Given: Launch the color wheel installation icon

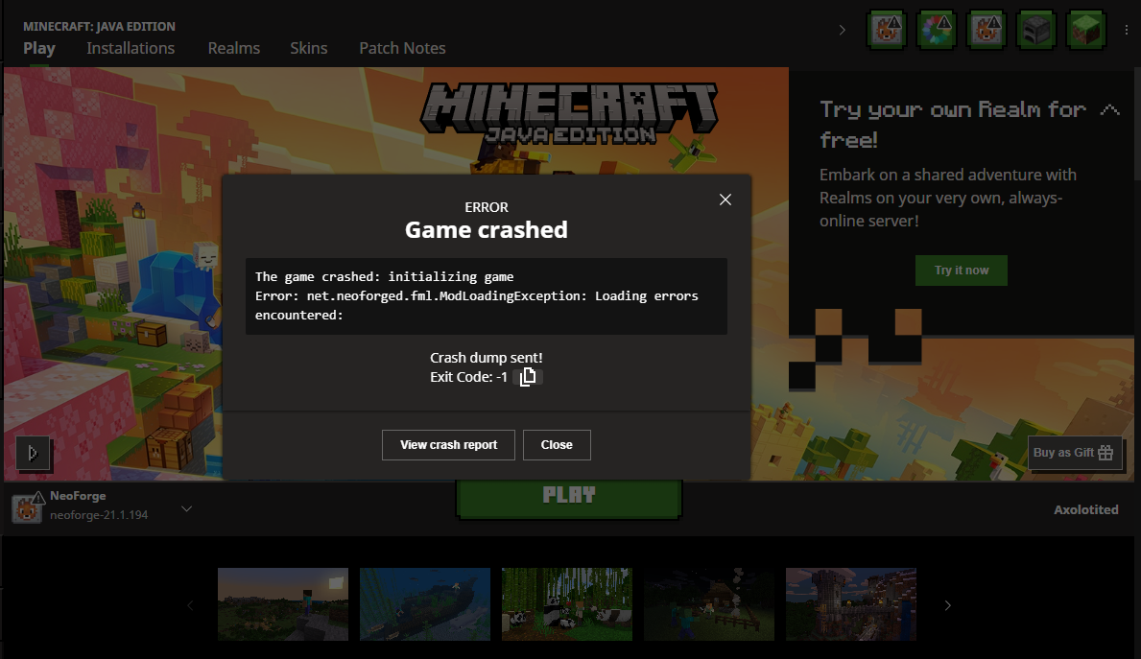Looking at the screenshot, I should coord(937,30).
